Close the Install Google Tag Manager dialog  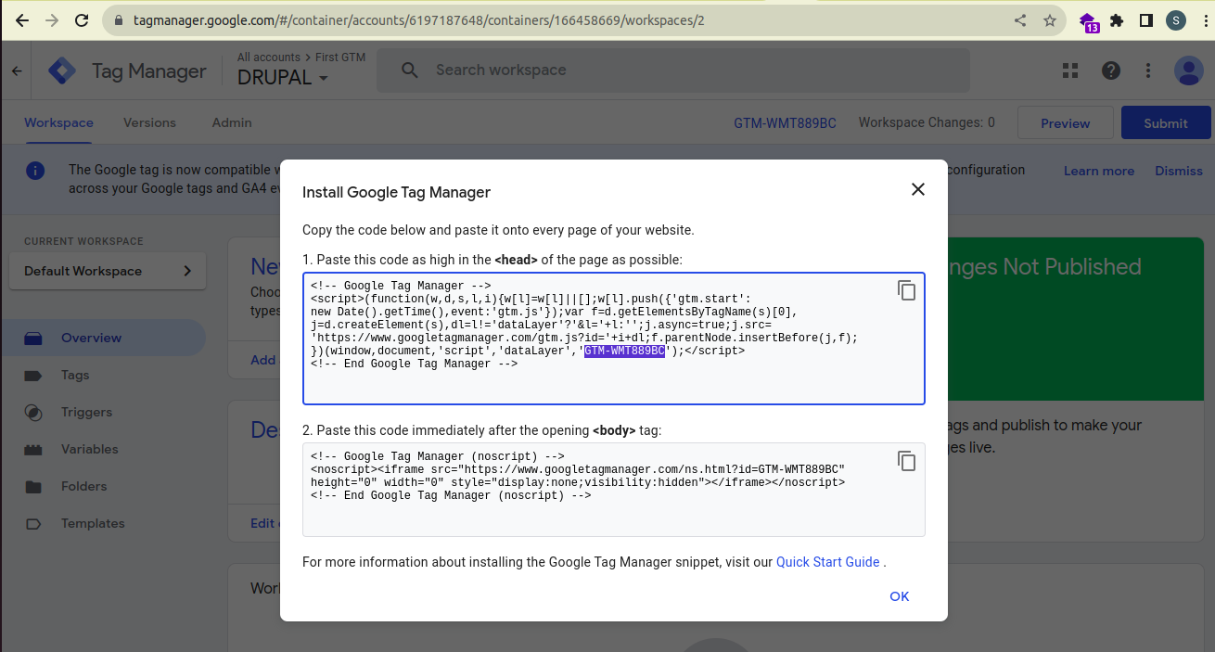(918, 189)
